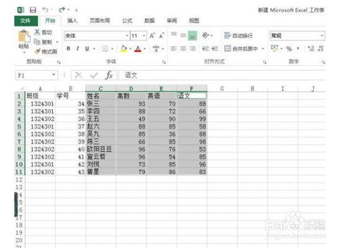Click the Undo arrow icon
The width and height of the screenshot is (346, 248).
click(x=45, y=9)
